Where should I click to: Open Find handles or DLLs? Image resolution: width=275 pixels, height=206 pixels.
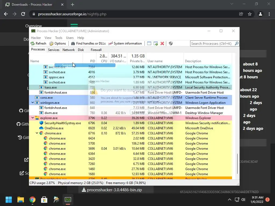coord(88,43)
